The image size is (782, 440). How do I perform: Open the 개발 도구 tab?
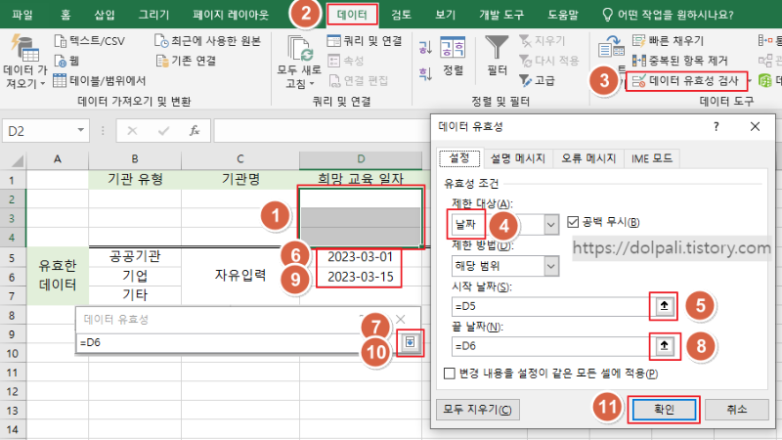[501, 15]
